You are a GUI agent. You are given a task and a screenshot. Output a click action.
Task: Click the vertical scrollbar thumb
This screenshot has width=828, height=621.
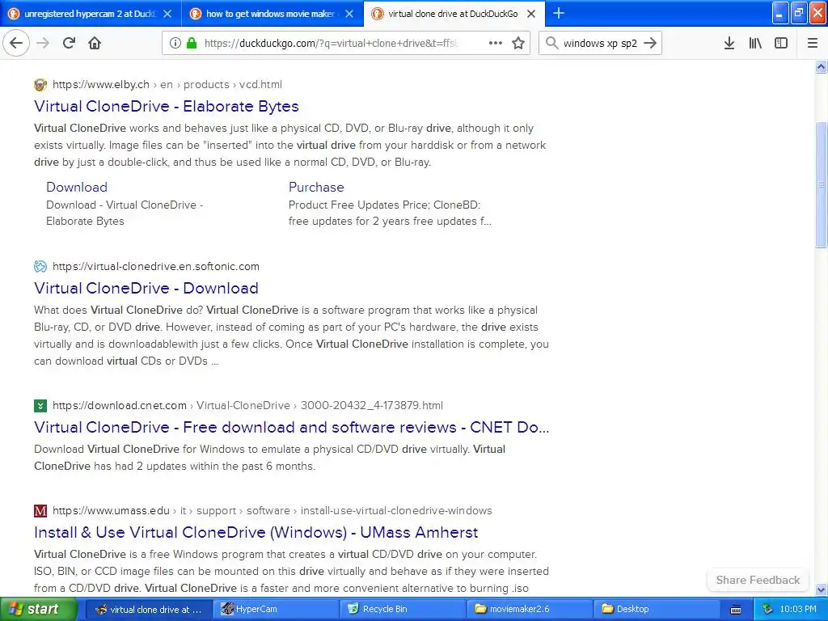821,184
